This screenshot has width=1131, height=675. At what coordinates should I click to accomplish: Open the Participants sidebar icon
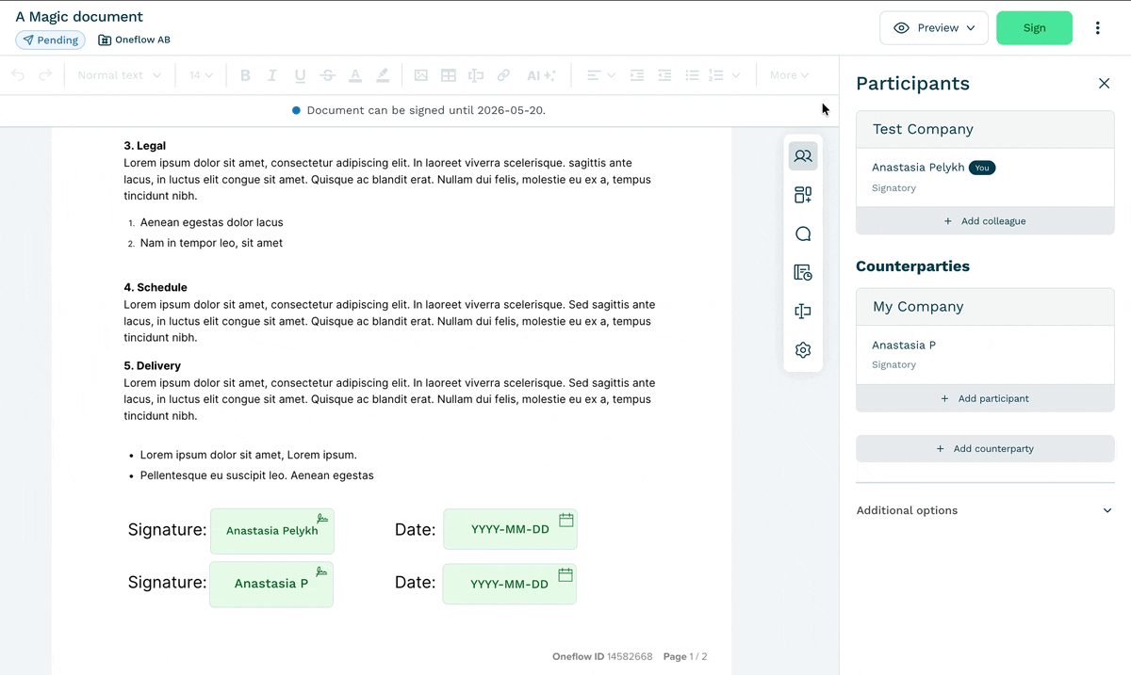(x=803, y=156)
